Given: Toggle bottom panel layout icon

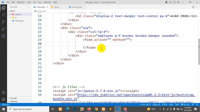Looking at the screenshot, I should (170, 2).
